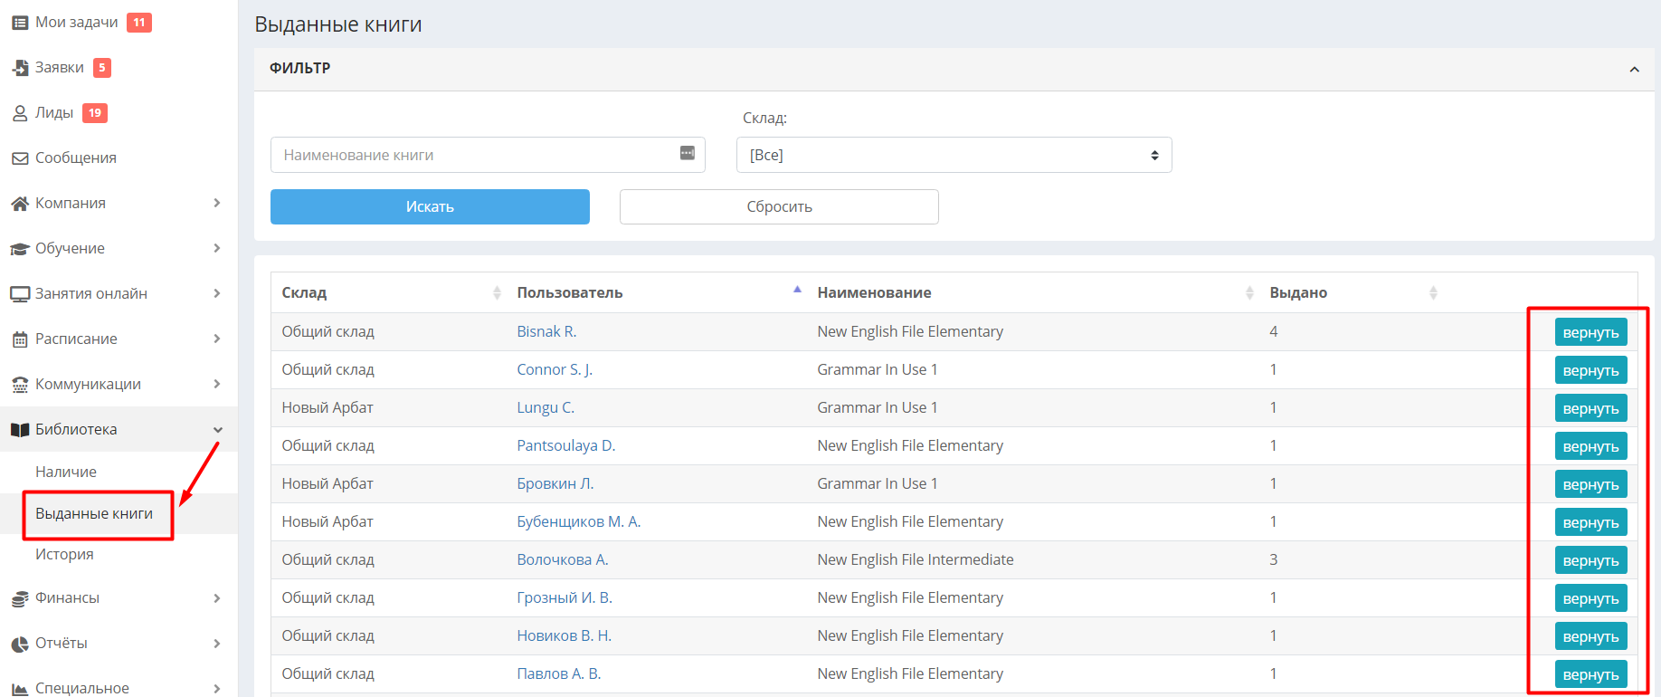Collapse the ФИЛЬТР panel chevron
Viewport: 1661px width, 697px height.
click(1634, 69)
